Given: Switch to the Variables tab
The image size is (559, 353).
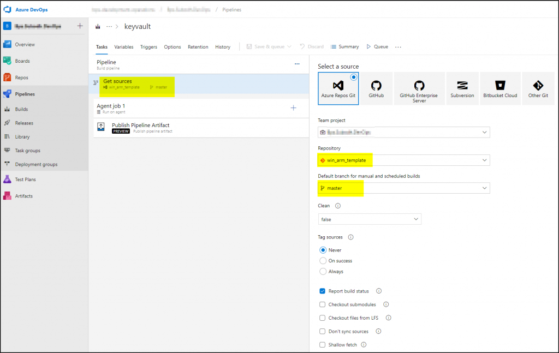Looking at the screenshot, I should click(x=123, y=47).
